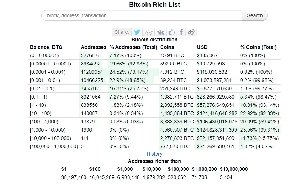Screen dimensions: 296x187
Task: Focus the block, address, transaction search field
Action: pos(142,15)
